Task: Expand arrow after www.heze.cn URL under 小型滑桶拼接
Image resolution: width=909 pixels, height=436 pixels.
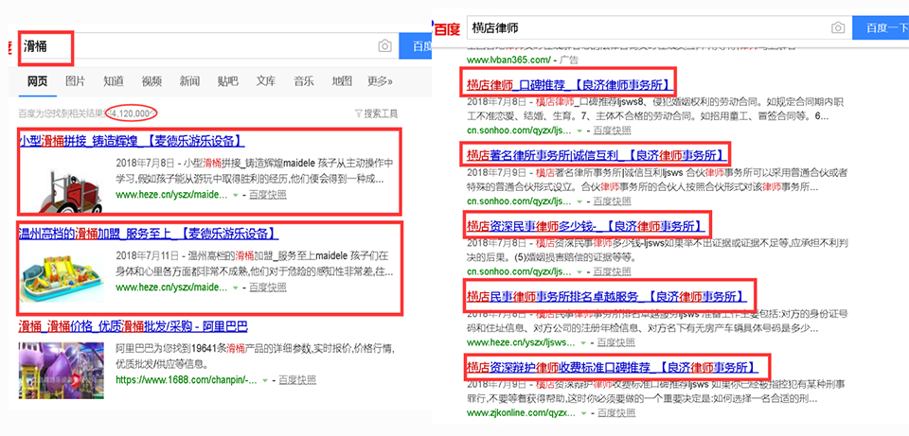Action: tap(235, 195)
